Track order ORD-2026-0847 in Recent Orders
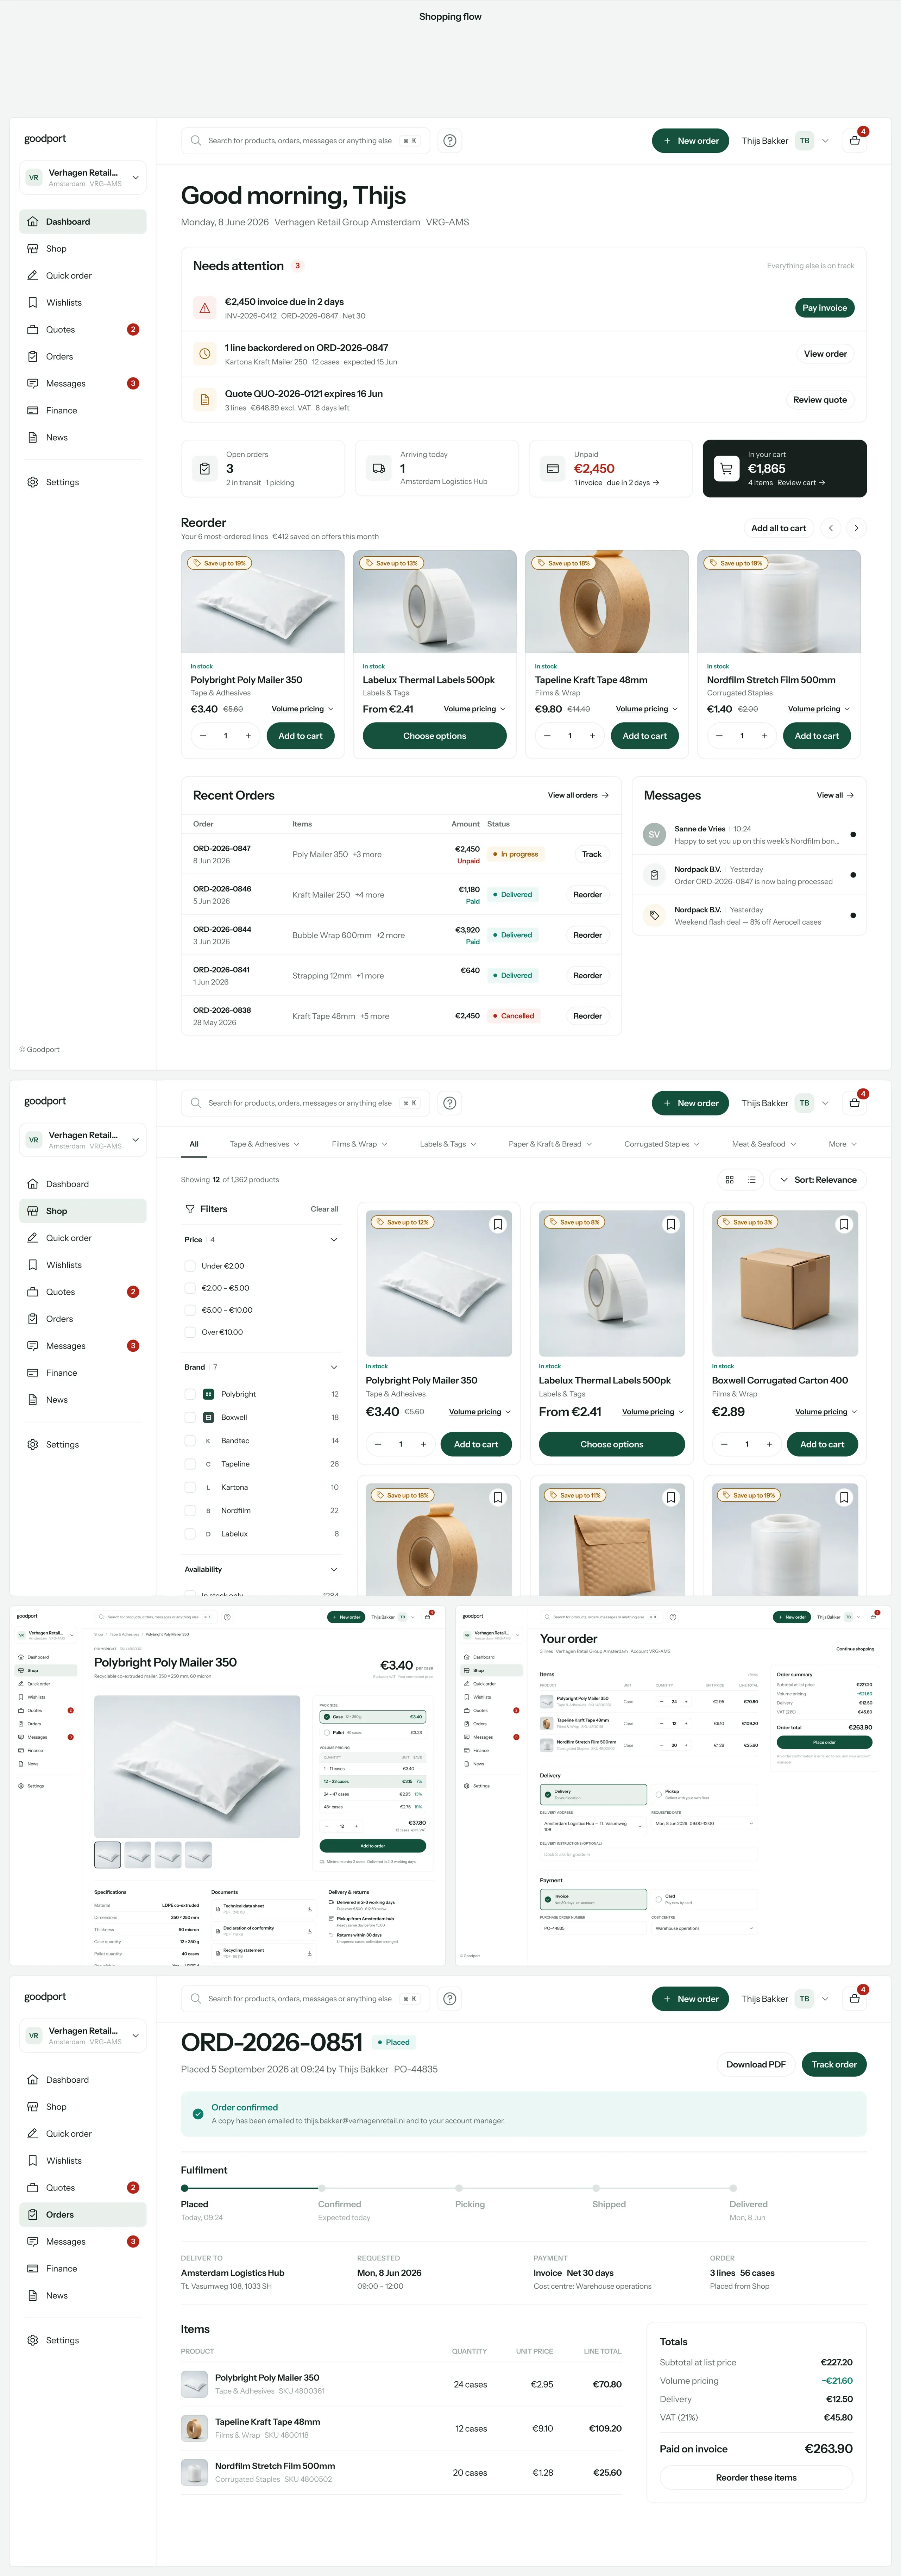Viewport: 901px width, 2576px height. click(x=592, y=855)
